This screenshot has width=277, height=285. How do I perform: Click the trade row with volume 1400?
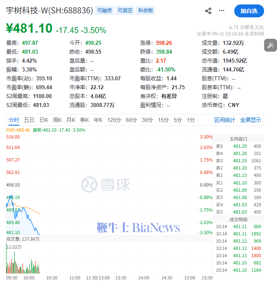[238, 248]
